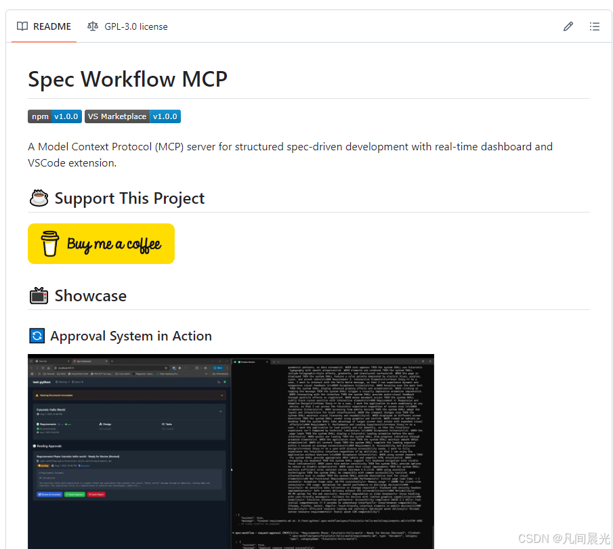Viewport: 613px width, 549px height.
Task: Click the television emoji beside Showcase
Action: pyautogui.click(x=39, y=296)
